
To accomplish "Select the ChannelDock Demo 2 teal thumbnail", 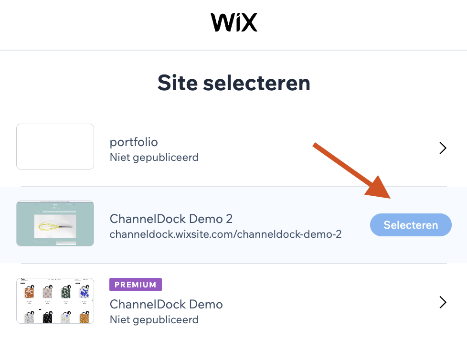I will [55, 223].
